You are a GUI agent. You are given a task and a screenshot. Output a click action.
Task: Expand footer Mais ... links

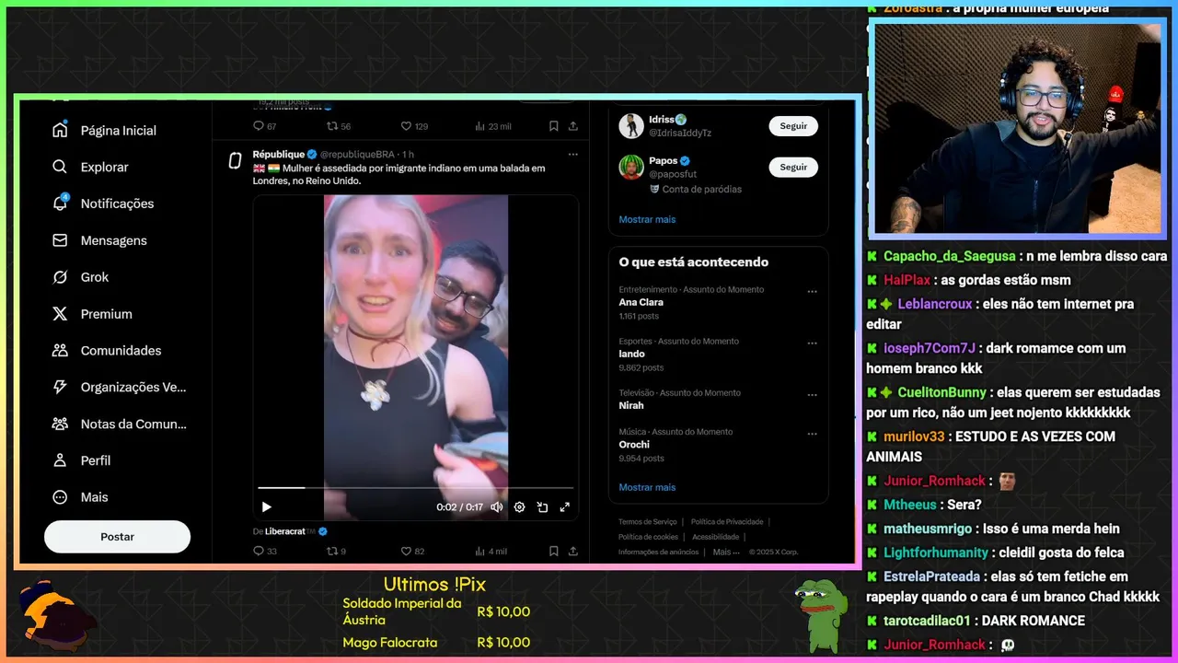pyautogui.click(x=727, y=552)
